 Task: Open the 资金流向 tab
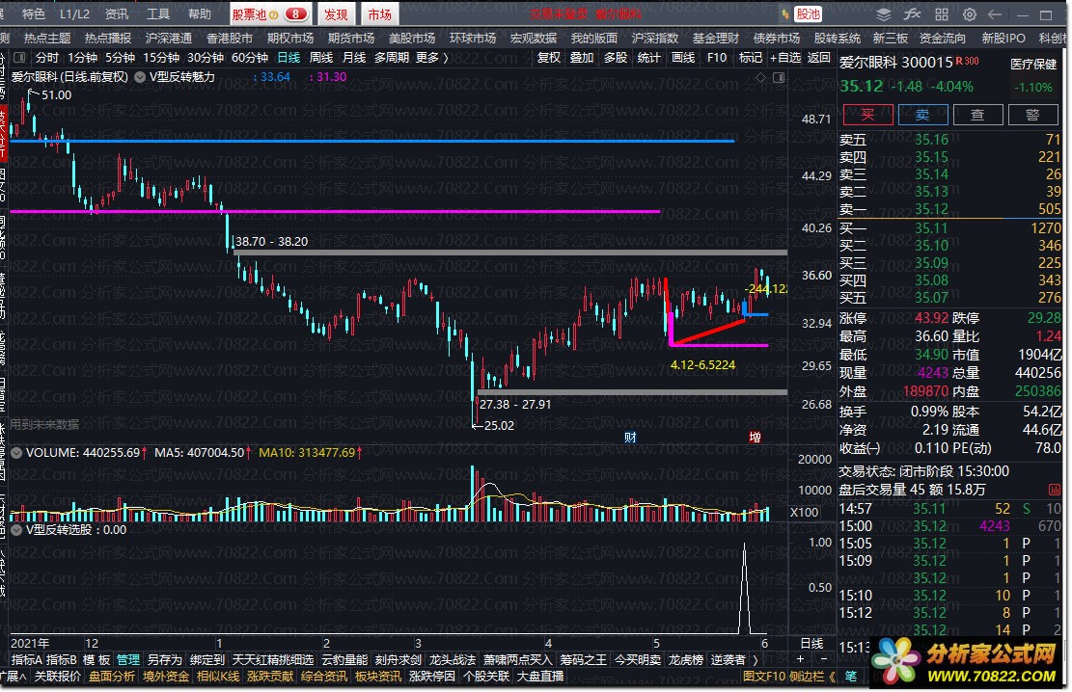tap(942, 38)
